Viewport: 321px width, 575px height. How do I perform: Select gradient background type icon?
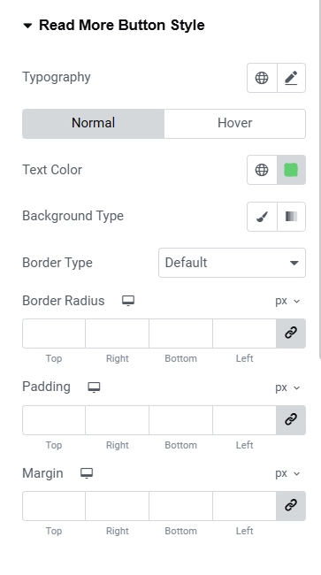point(291,217)
